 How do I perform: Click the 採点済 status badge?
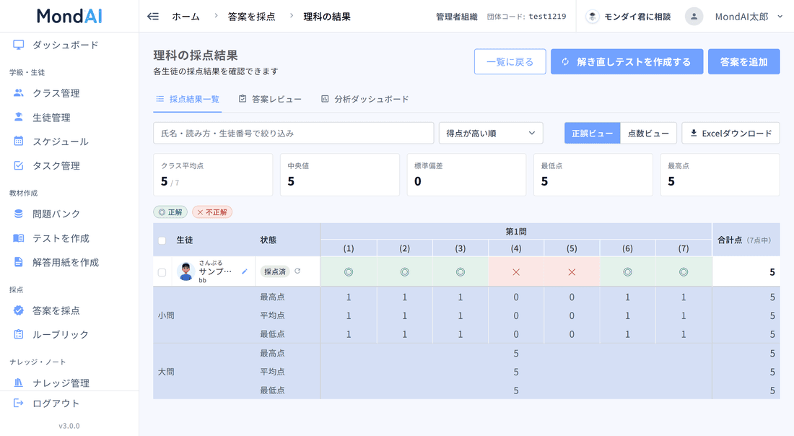coord(275,272)
